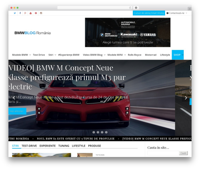This screenshot has height=169, width=200.
Task: Click the Caută search button
Action: click(183, 153)
